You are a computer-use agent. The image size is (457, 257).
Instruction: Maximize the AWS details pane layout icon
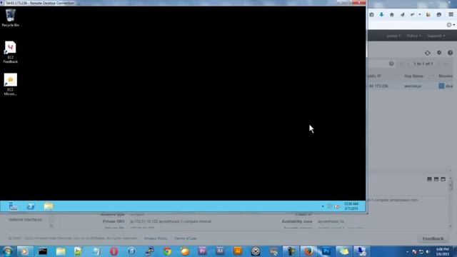click(443, 179)
